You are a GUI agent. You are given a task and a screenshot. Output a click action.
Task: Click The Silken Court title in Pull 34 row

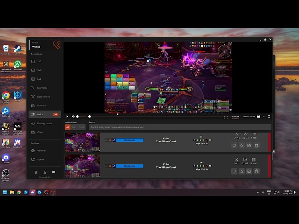(x=166, y=141)
